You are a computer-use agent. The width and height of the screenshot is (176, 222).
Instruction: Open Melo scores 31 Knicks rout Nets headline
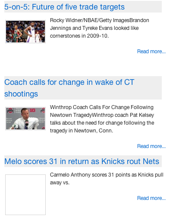tap(82, 161)
